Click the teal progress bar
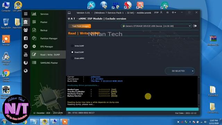222x125 pixels. pos(133,109)
